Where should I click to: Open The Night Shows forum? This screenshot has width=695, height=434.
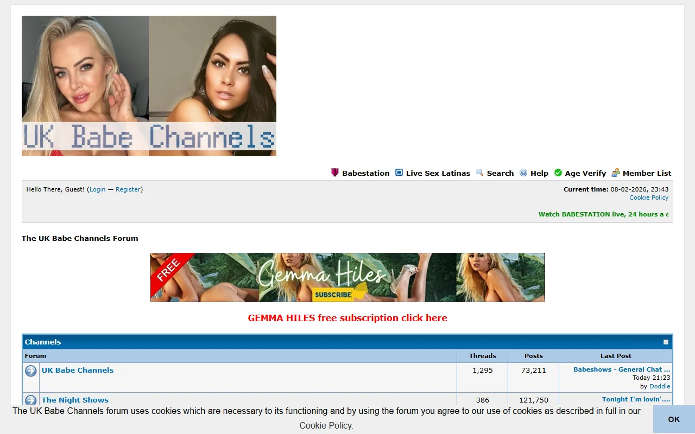(75, 400)
